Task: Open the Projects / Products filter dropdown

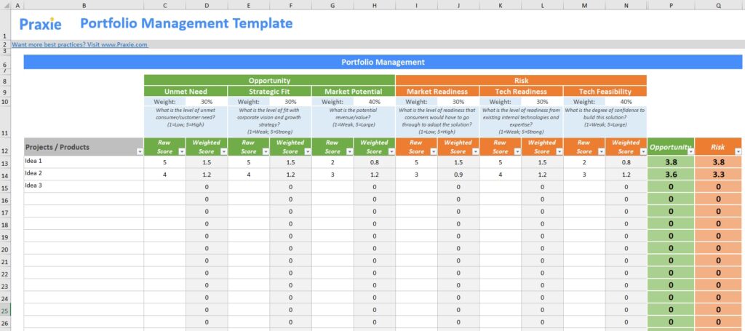Action: click(139, 151)
